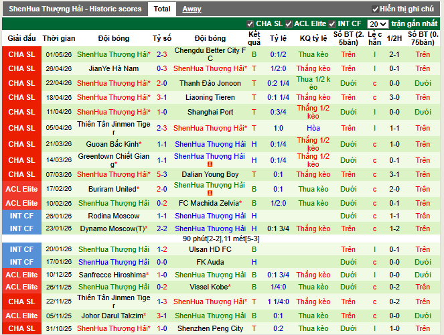Click ShenHua Thượng Hải in the 18/04/26 row
This screenshot has width=444, height=335.
pos(114,97)
